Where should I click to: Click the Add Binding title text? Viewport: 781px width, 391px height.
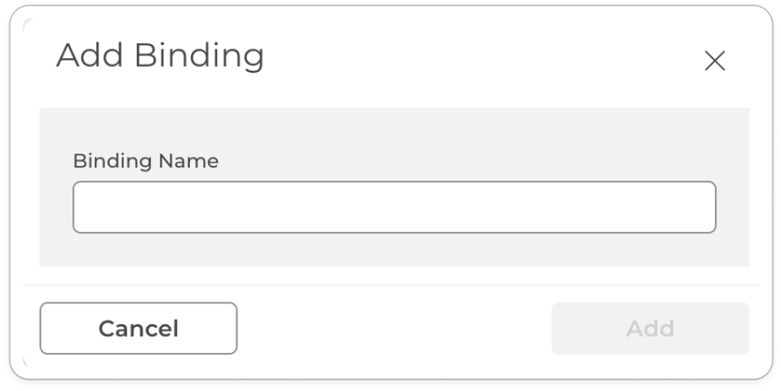pos(161,56)
